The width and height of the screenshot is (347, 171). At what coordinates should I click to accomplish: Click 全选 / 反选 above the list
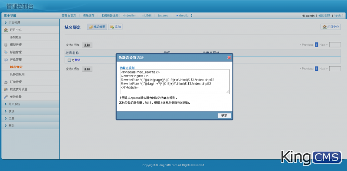pyautogui.click(x=72, y=45)
